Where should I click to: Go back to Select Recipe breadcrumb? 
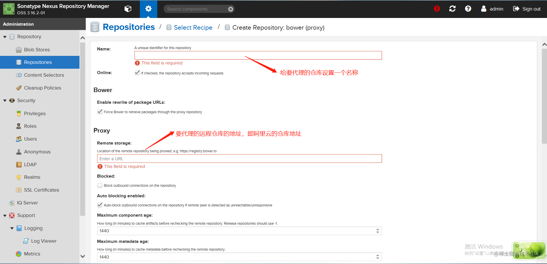193,28
